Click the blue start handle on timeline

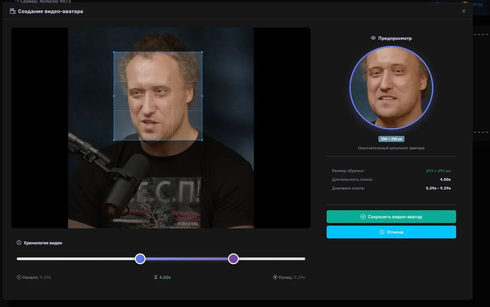click(140, 259)
